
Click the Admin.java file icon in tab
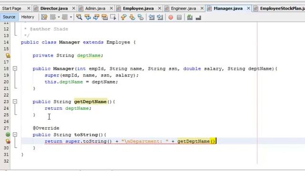81,9
